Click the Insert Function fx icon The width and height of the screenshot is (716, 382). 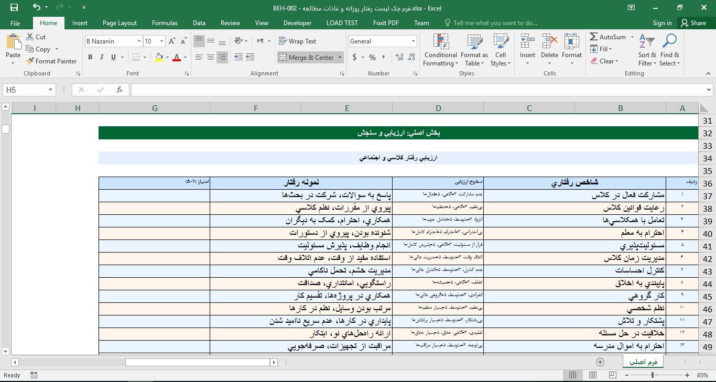click(120, 90)
